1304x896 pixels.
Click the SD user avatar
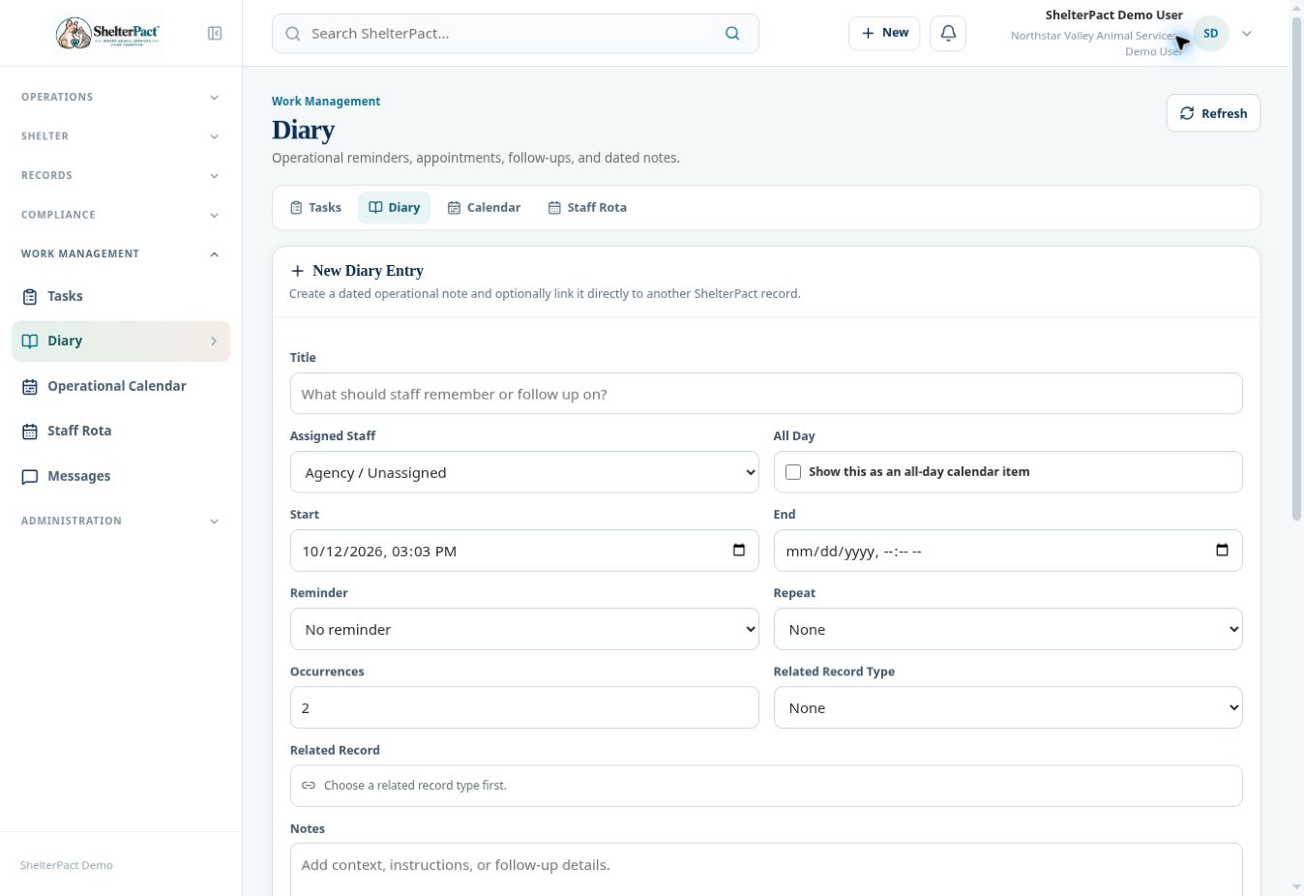tap(1210, 33)
